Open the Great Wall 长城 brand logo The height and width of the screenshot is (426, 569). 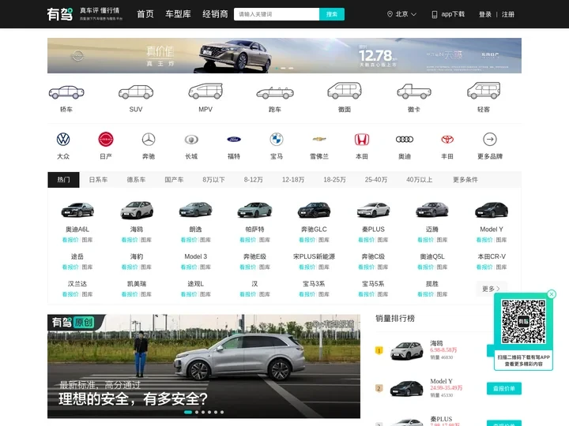point(191,140)
